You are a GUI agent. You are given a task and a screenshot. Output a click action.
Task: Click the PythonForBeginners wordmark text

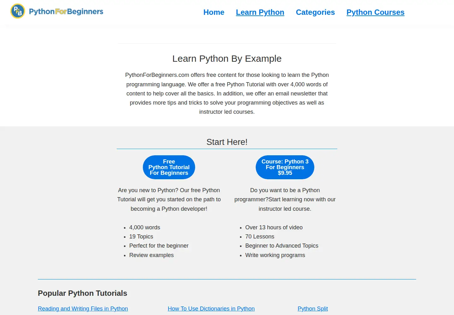point(66,11)
